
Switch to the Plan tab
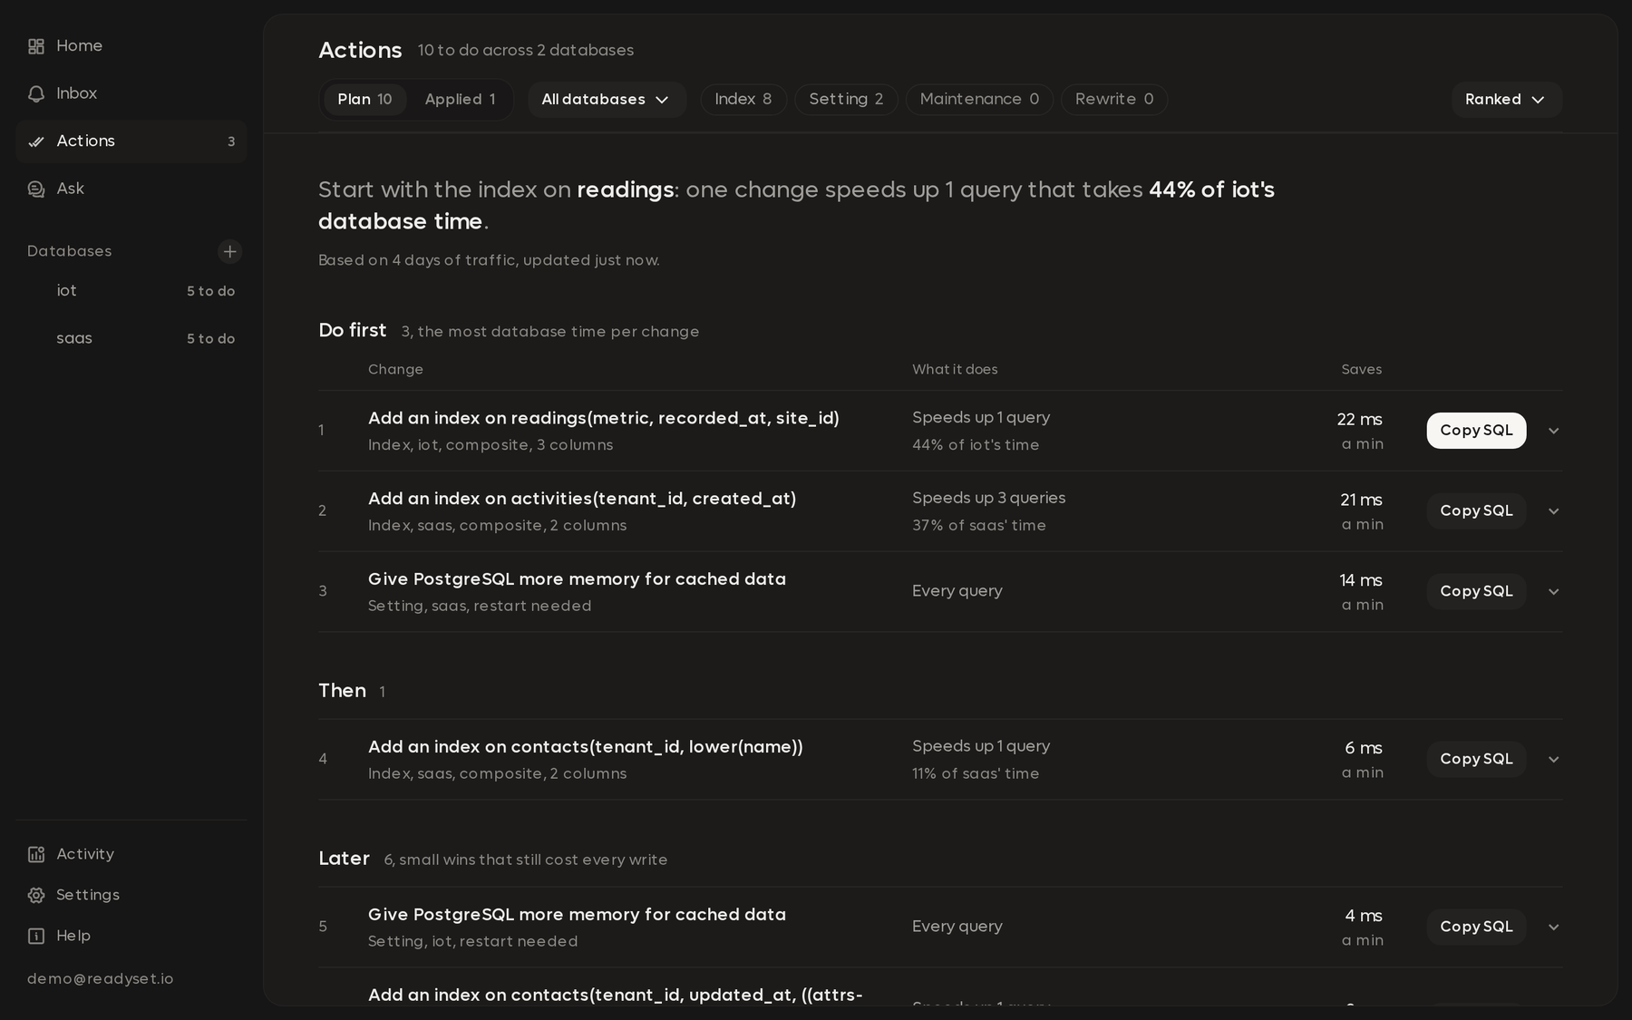coord(364,100)
